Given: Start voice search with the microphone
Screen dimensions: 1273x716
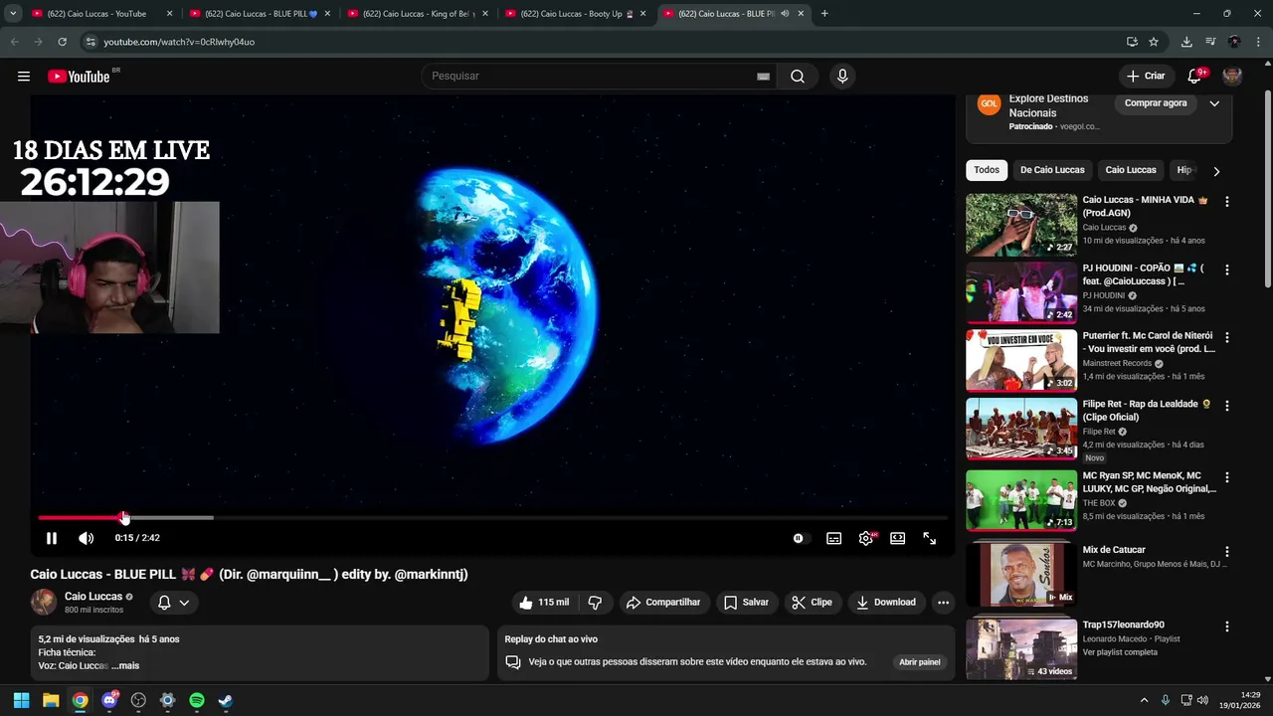Looking at the screenshot, I should click(x=842, y=77).
